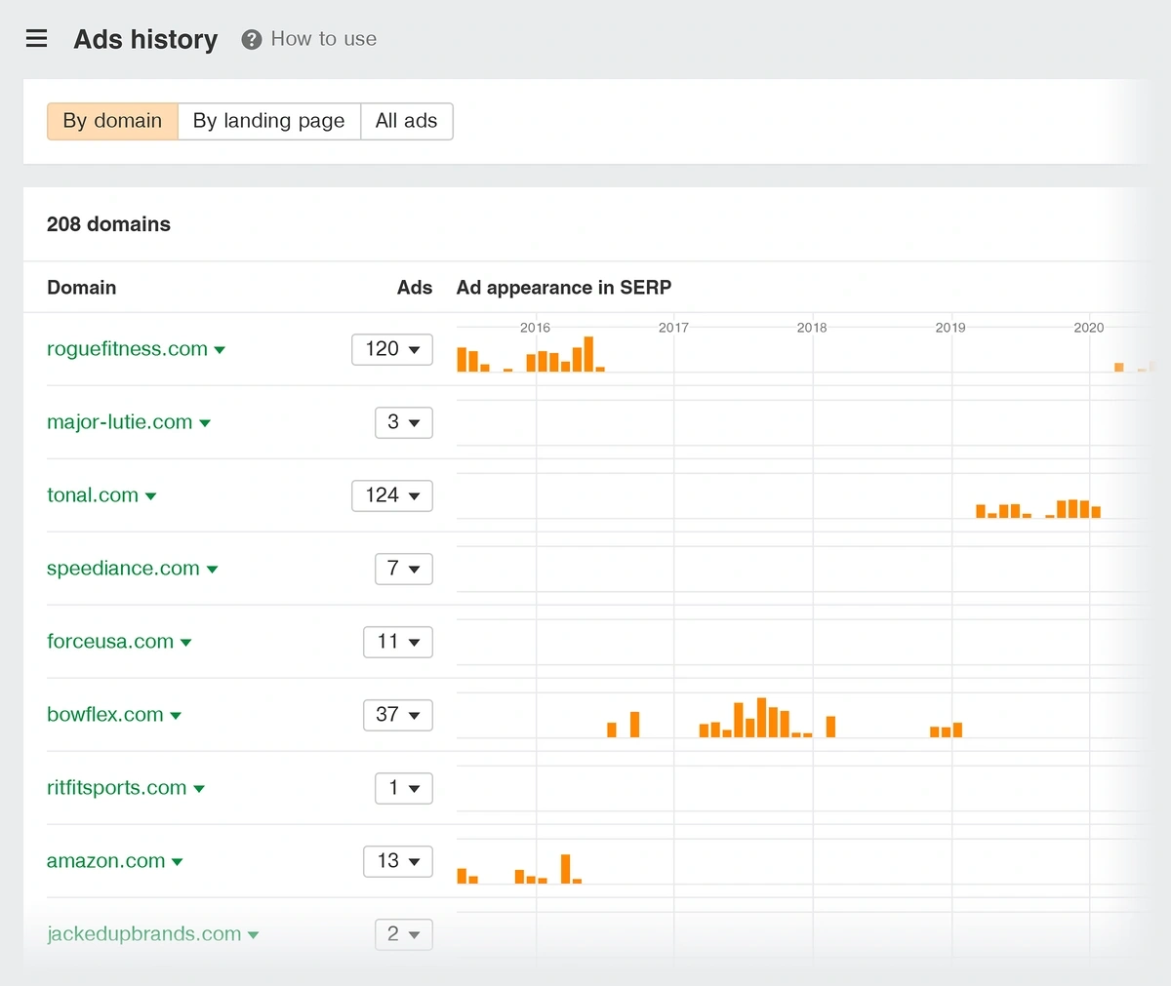
Task: Open jackedupbrands.com domain link
Action: [x=143, y=934]
